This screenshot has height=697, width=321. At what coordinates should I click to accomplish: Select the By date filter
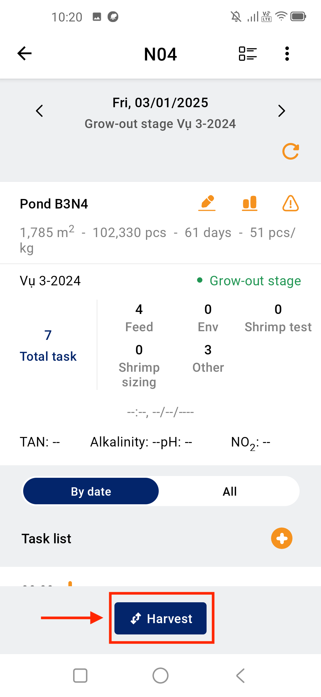[x=91, y=491]
